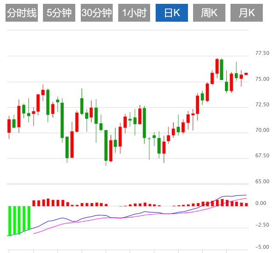Click the 65.00 price axis label
The image size is (276, 253).
(262, 182)
